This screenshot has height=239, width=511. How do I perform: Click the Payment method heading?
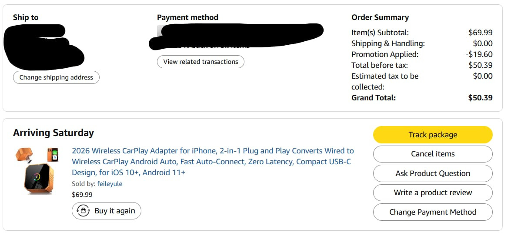[x=187, y=17]
